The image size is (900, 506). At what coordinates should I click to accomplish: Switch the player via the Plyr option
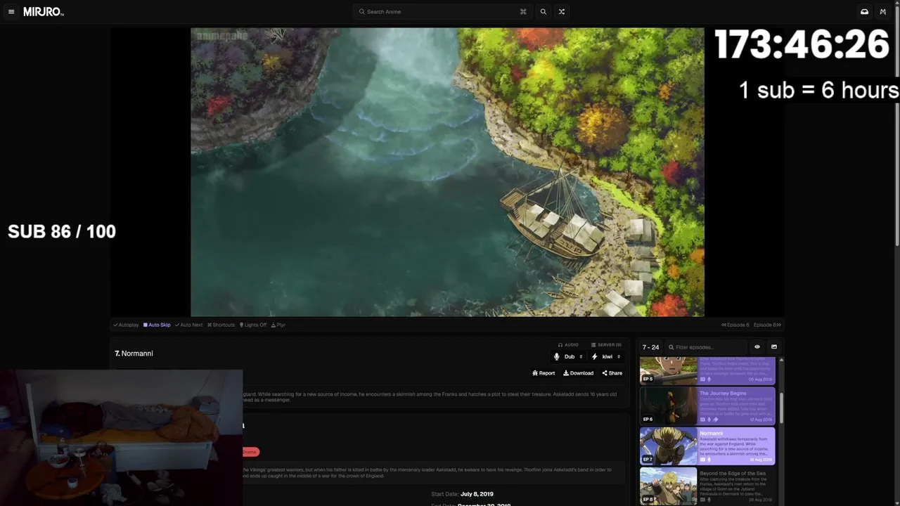pos(278,325)
